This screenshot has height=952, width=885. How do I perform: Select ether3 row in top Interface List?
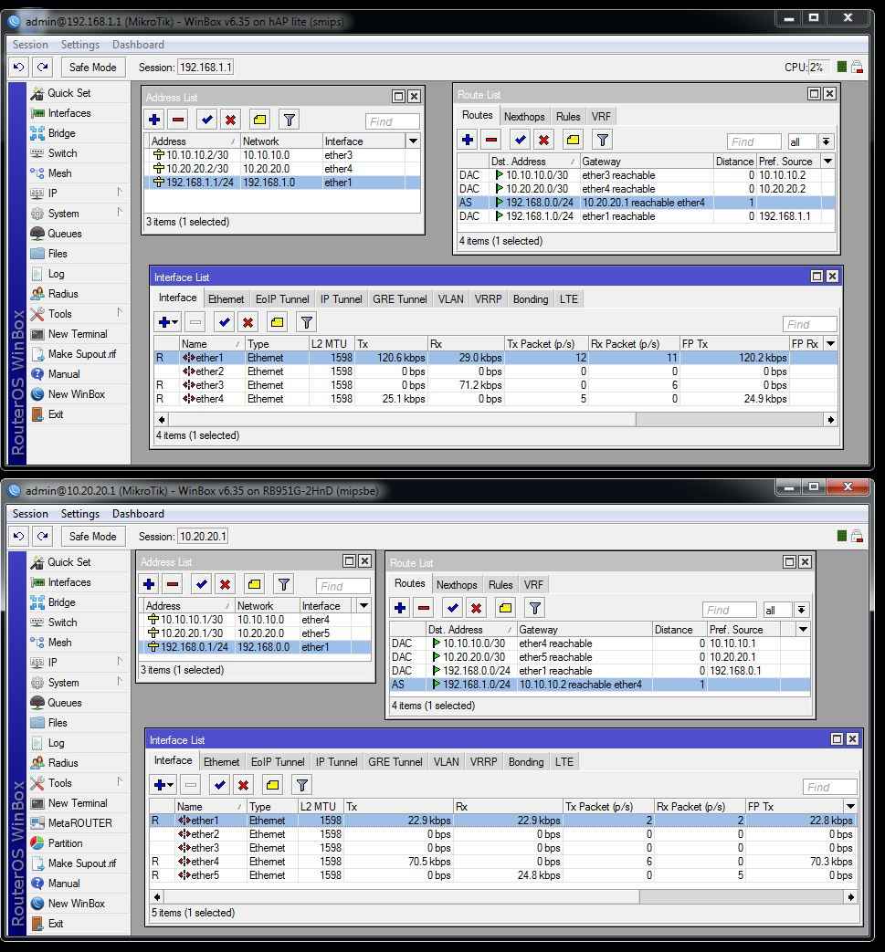495,385
